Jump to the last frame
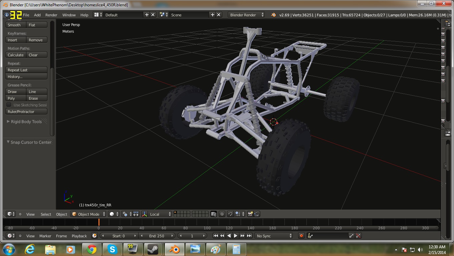 tap(249, 236)
